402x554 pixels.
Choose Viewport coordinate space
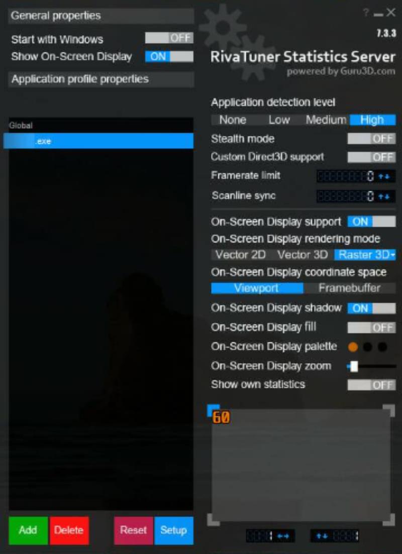pyautogui.click(x=257, y=288)
